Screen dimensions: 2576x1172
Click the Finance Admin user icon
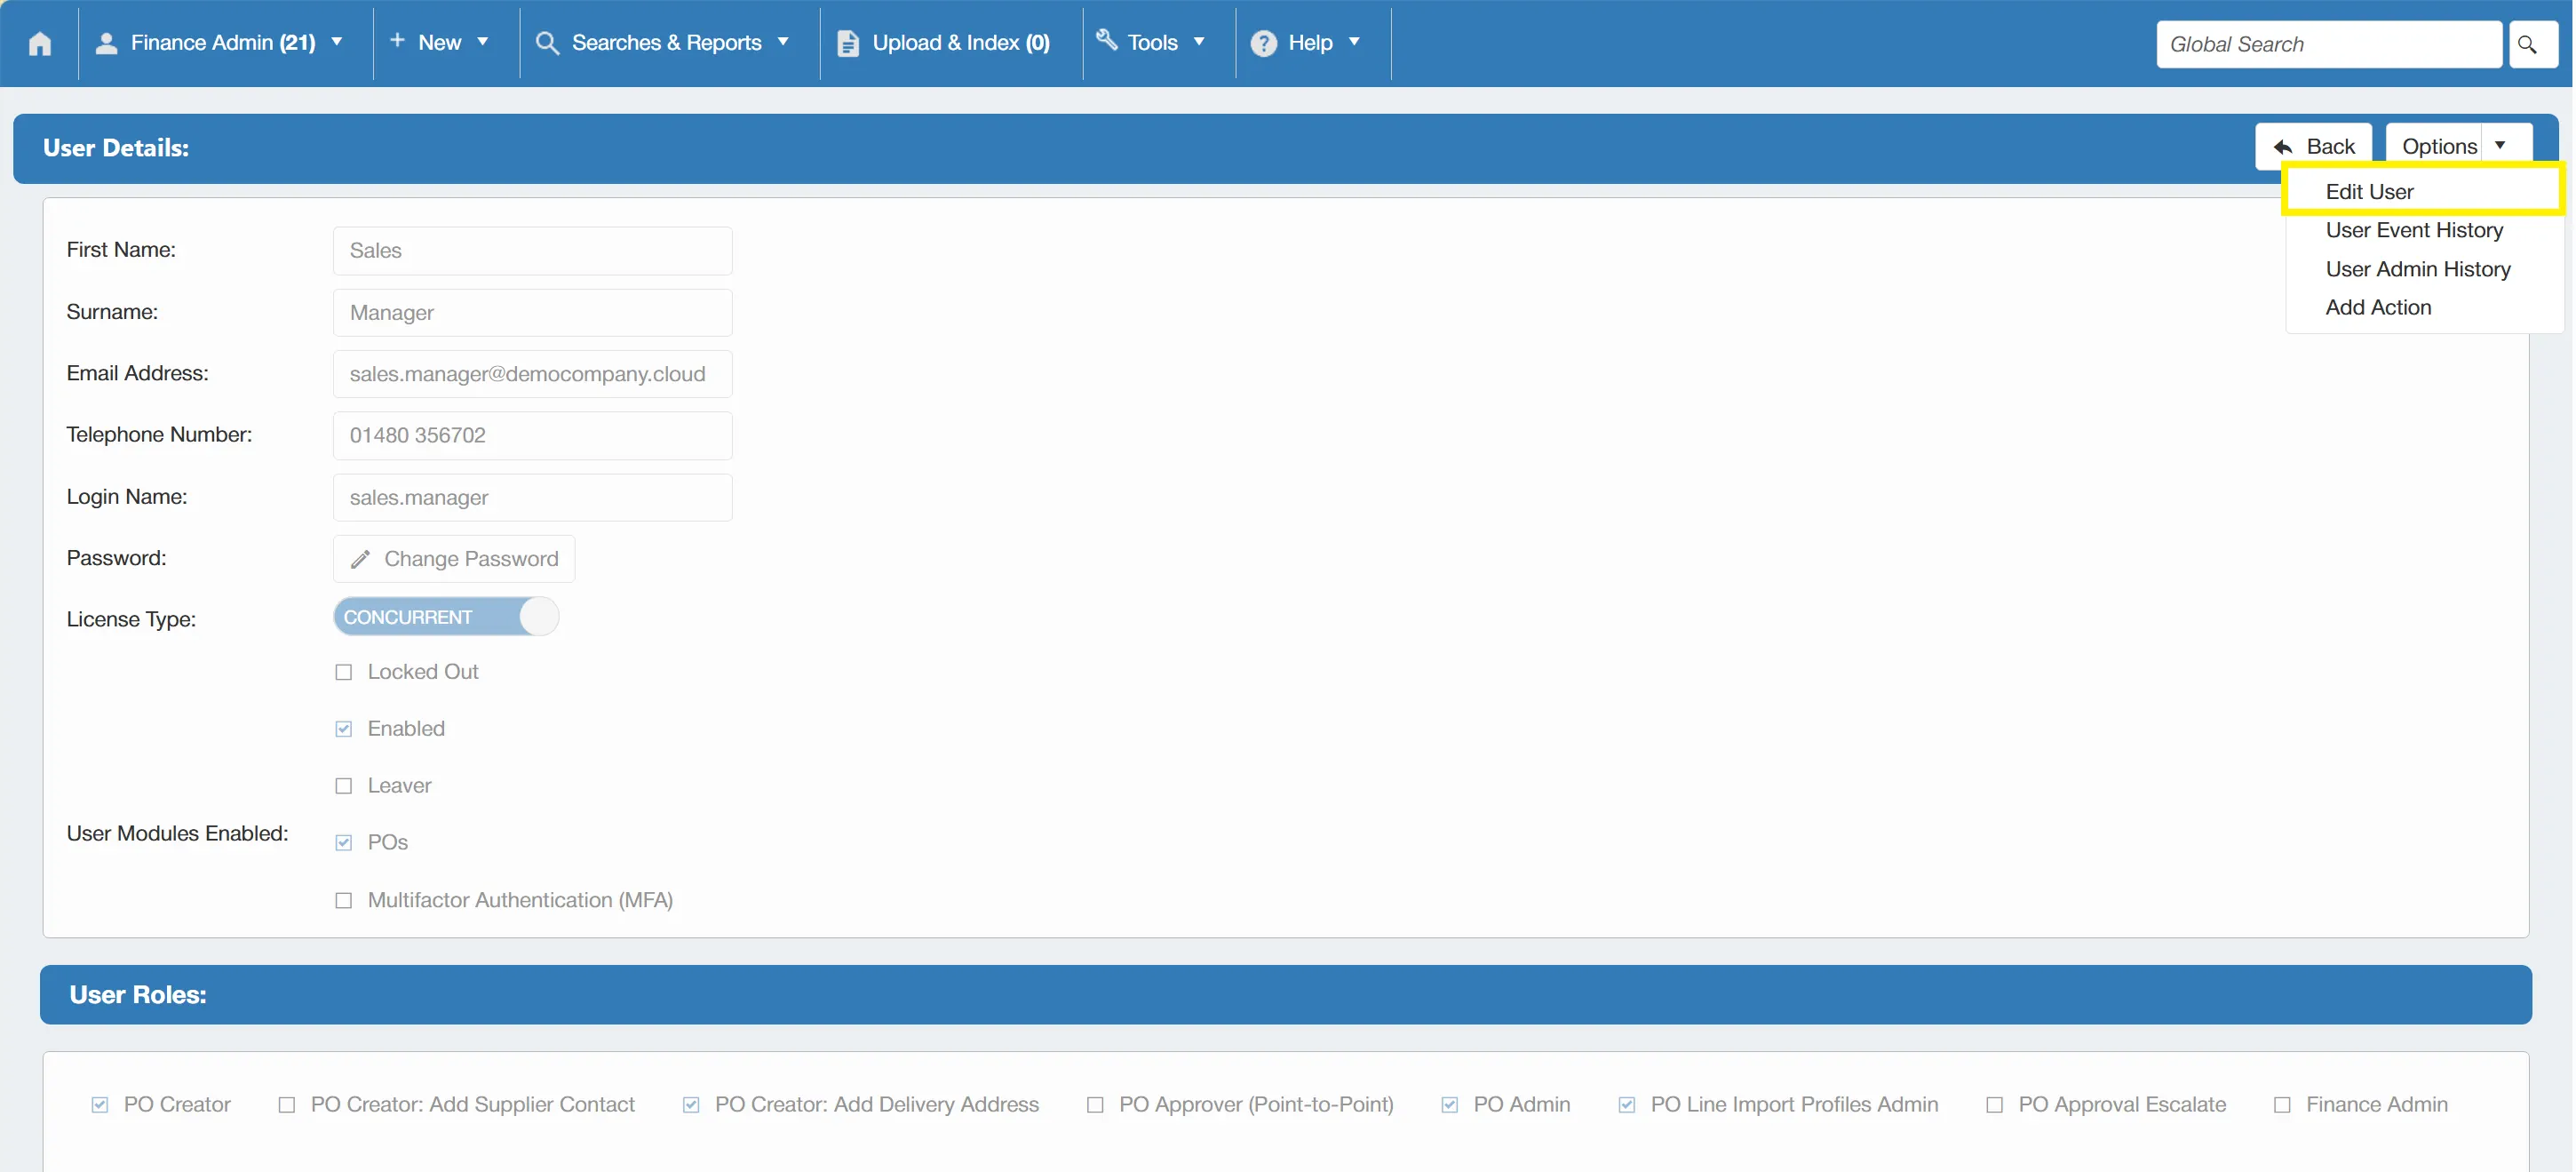tap(106, 43)
